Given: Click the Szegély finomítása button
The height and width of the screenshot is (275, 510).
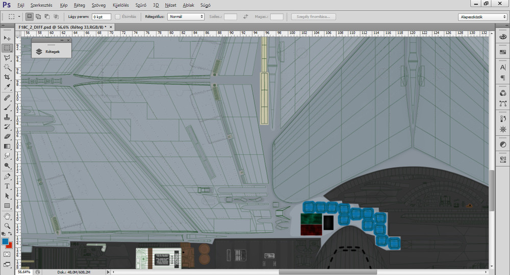Looking at the screenshot, I should (x=314, y=17).
